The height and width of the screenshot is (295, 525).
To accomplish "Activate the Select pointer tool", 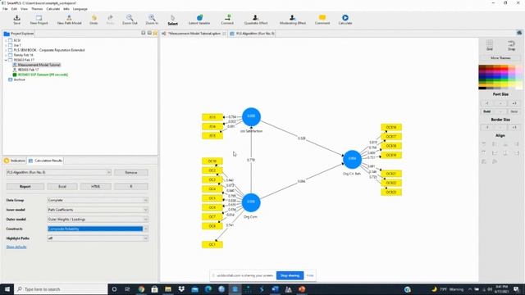I will coord(173,20).
